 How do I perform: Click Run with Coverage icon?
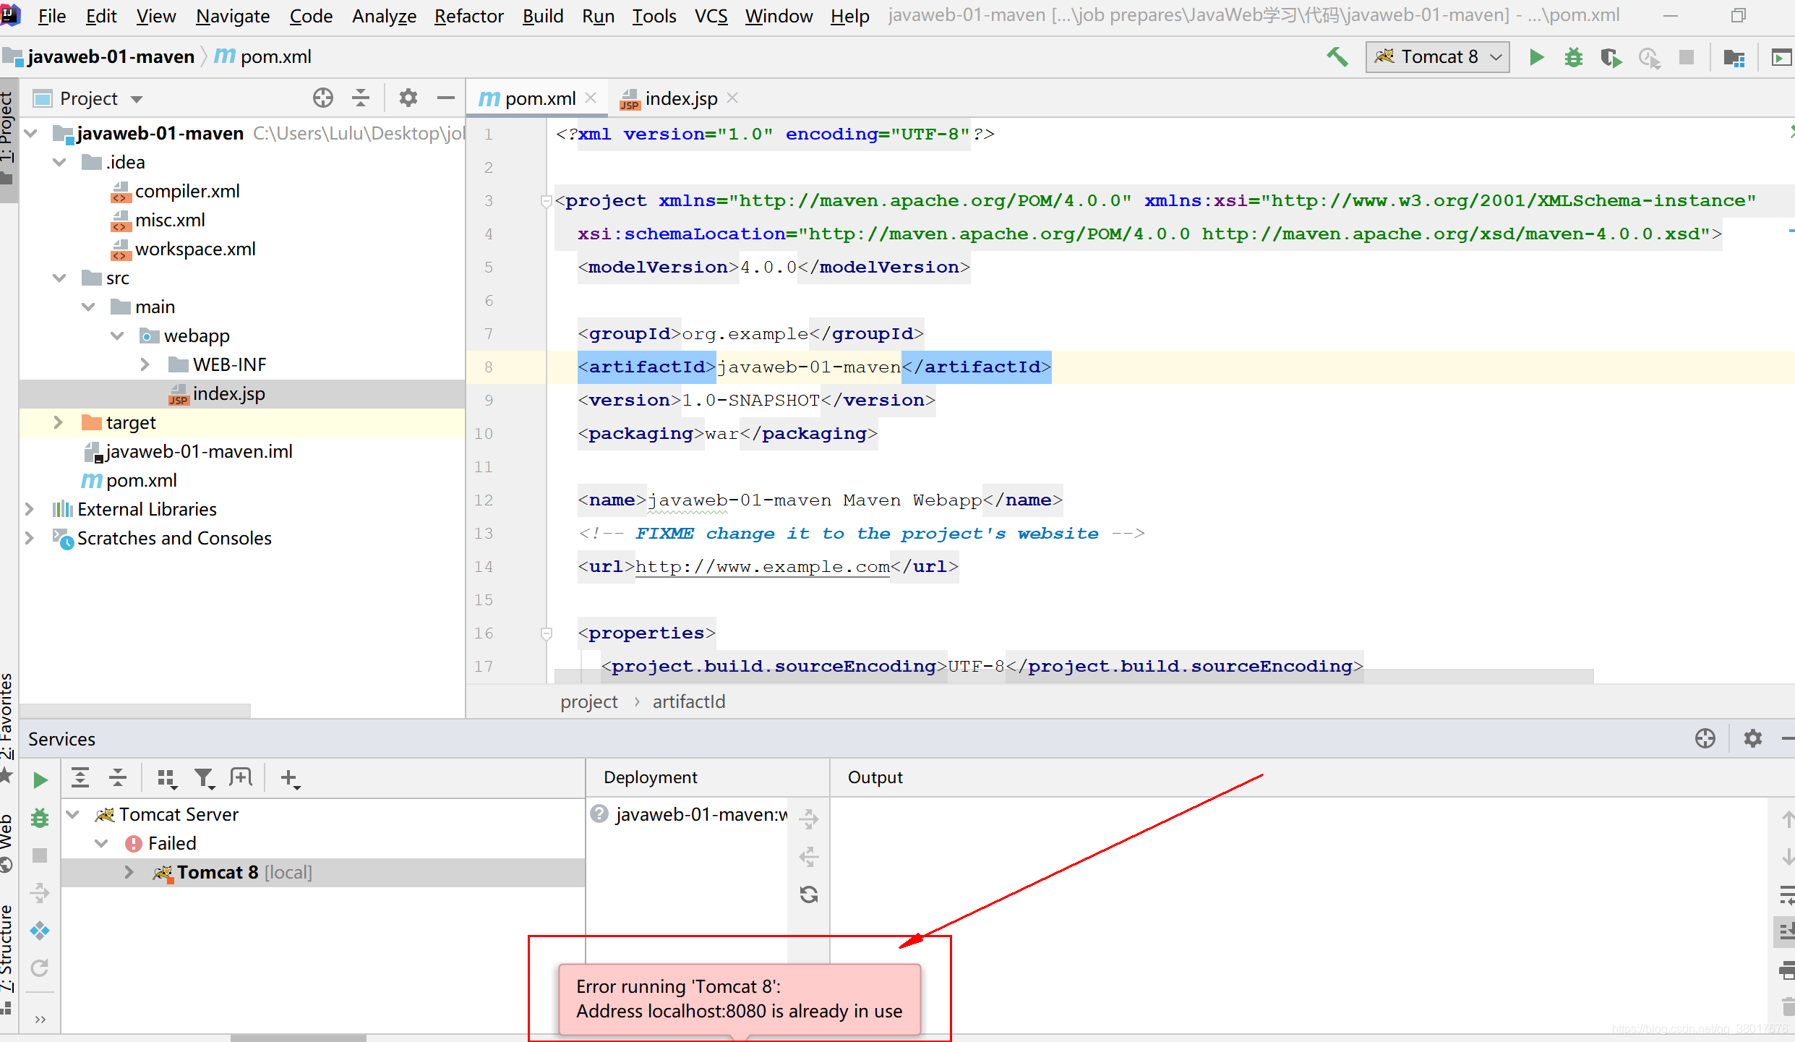tap(1611, 57)
